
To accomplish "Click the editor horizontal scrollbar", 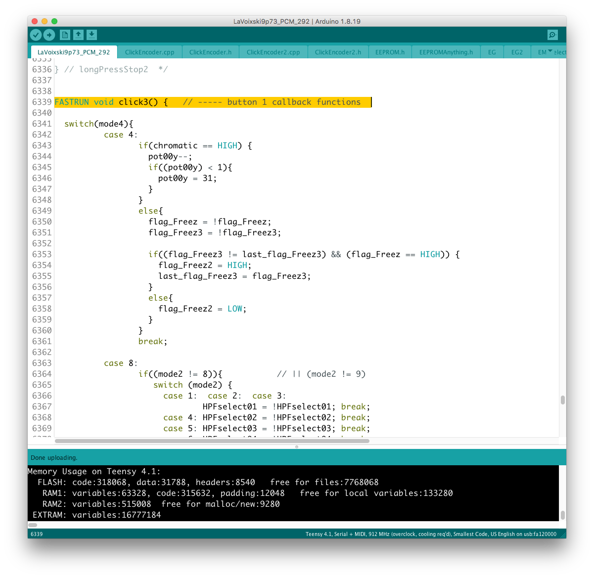I will [212, 441].
